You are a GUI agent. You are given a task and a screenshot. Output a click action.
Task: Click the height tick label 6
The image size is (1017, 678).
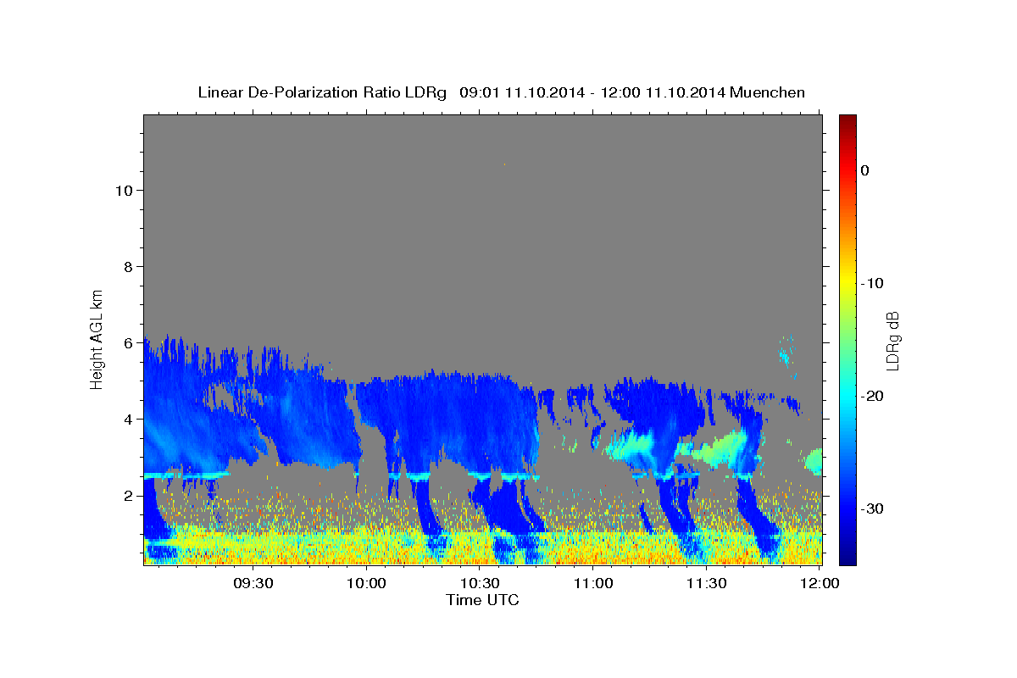click(x=127, y=342)
